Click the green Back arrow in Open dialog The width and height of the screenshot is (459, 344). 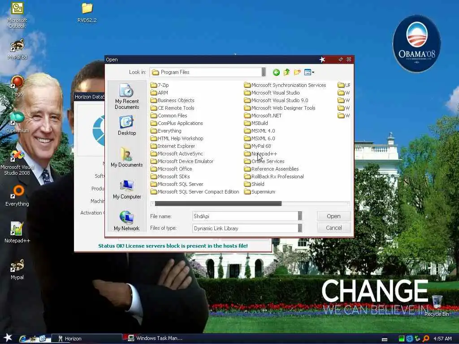(x=276, y=72)
